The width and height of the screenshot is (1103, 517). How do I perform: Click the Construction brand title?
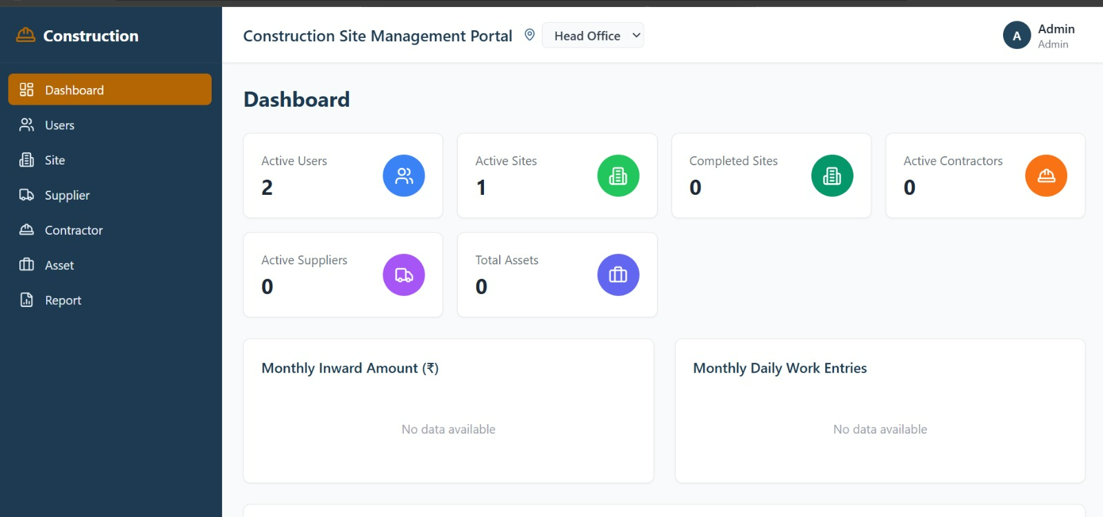pos(91,36)
